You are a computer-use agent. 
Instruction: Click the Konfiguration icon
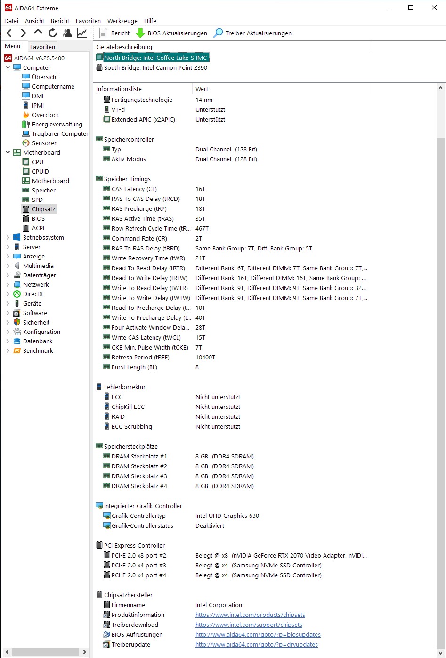[x=17, y=332]
